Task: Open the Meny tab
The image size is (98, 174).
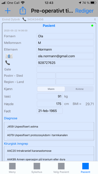Action: pyautogui.click(x=12, y=168)
